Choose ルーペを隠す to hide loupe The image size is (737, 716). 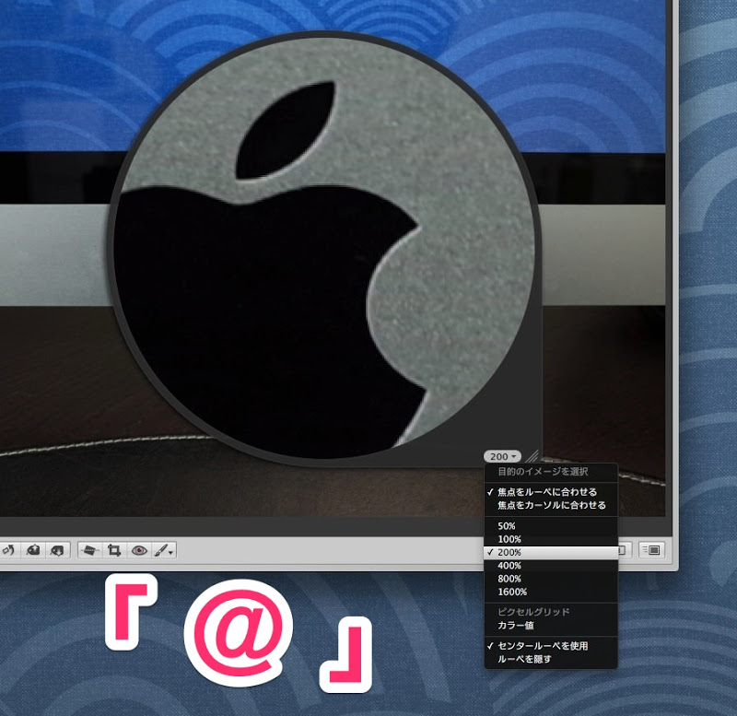(551, 659)
